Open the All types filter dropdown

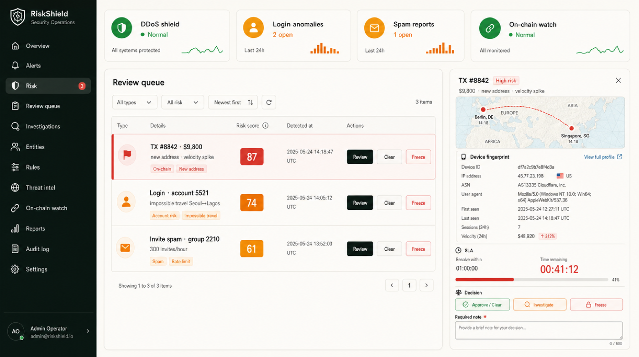[135, 103]
